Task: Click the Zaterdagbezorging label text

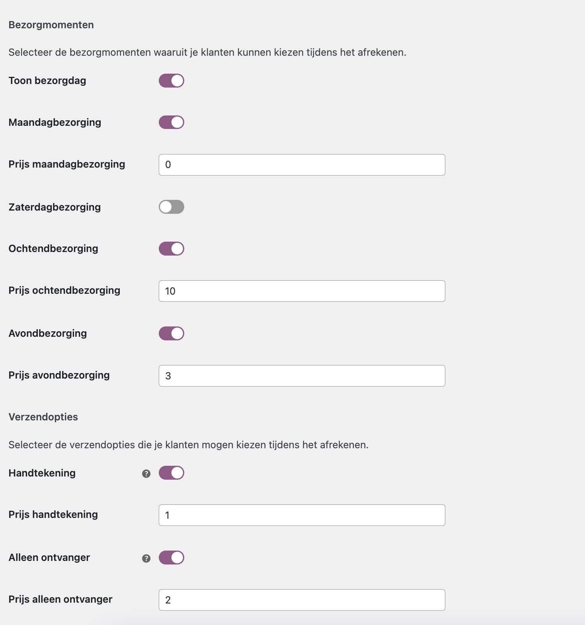Action: pyautogui.click(x=54, y=207)
